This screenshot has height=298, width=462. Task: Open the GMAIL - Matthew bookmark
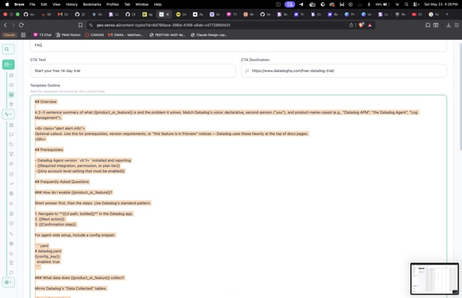[126, 35]
